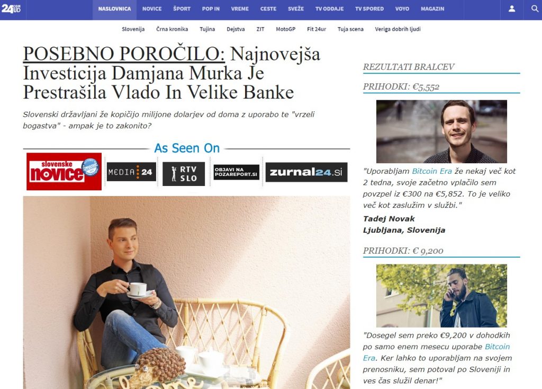Open Veriga dobrih ljudi subsection

pos(398,29)
